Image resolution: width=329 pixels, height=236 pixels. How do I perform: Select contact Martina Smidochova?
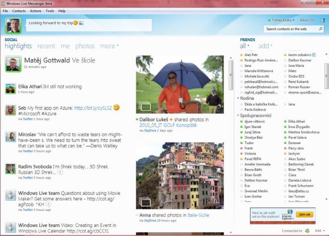(x=304, y=132)
